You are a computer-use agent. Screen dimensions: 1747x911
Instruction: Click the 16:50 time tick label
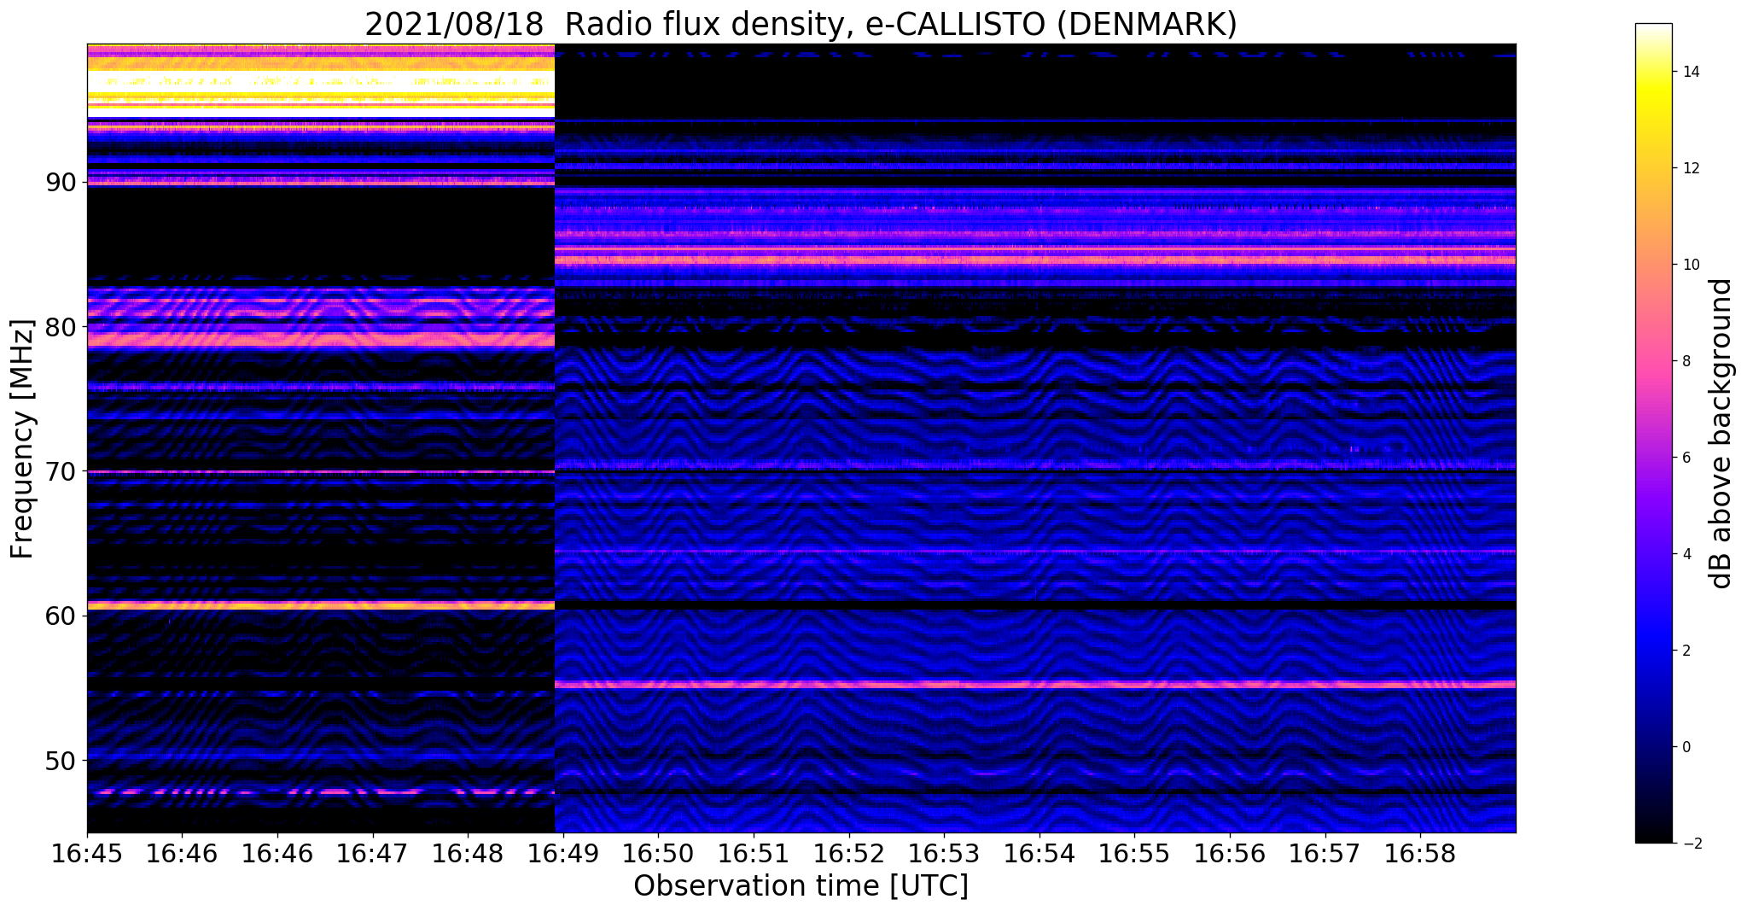click(657, 853)
